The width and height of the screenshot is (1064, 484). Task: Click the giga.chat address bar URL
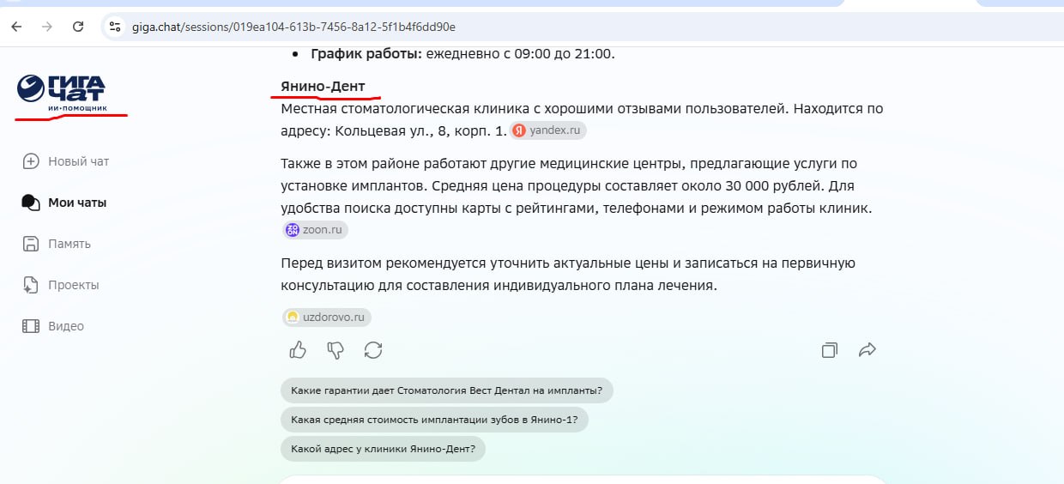click(x=293, y=27)
